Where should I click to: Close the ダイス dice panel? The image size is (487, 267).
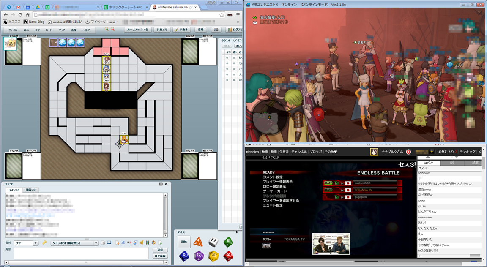click(x=237, y=232)
